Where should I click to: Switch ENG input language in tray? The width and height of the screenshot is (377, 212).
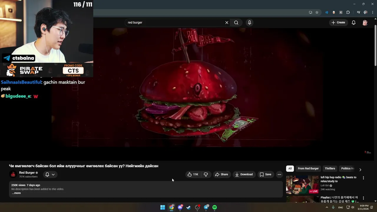pyautogui.click(x=340, y=208)
